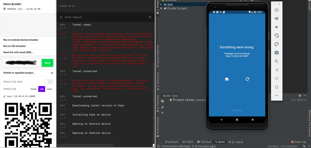This screenshot has width=311, height=148.
Task: Take emulator screenshot with camera icon
Action: (x=276, y=53)
